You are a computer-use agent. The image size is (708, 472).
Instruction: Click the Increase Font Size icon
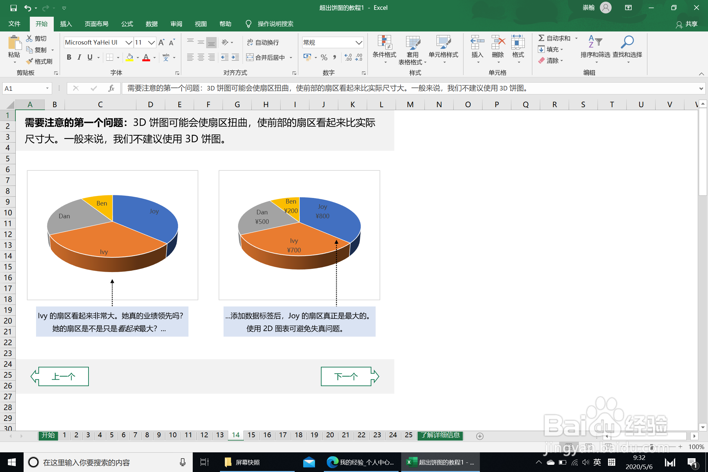coord(161,42)
